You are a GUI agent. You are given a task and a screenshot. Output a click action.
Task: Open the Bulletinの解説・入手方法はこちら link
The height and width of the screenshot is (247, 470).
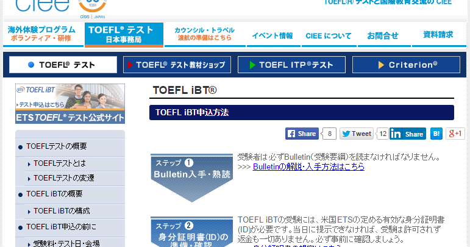308,166
